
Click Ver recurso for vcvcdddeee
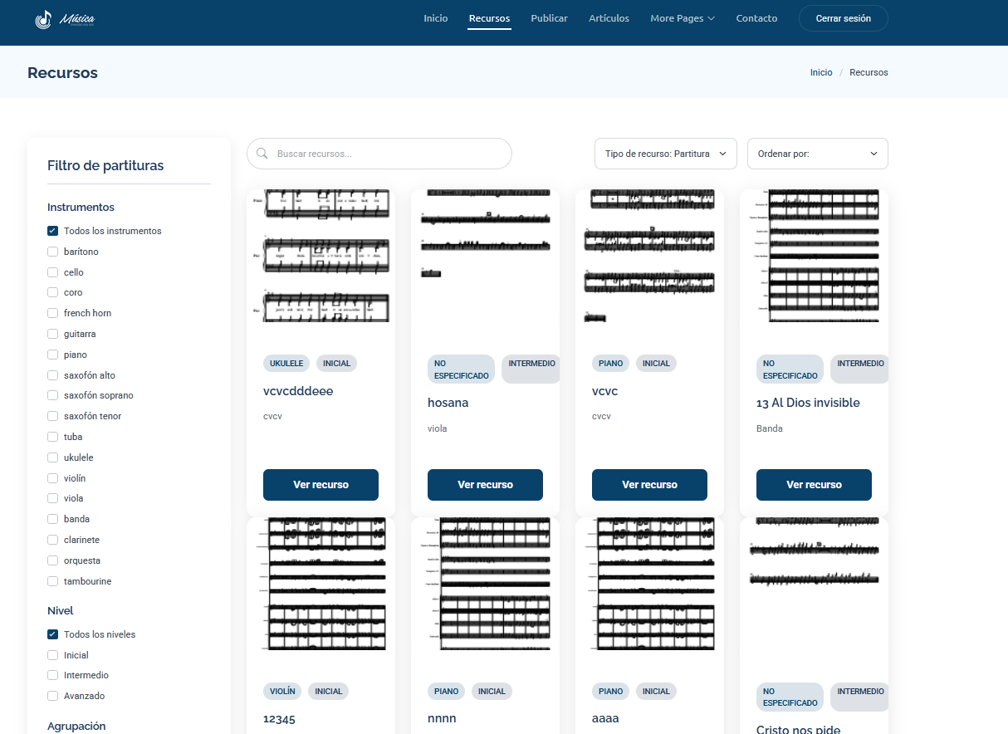click(x=321, y=485)
